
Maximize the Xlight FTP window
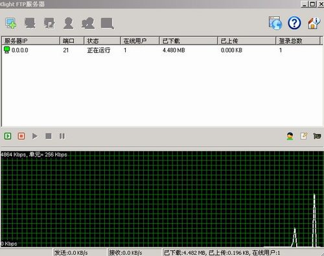point(312,4)
